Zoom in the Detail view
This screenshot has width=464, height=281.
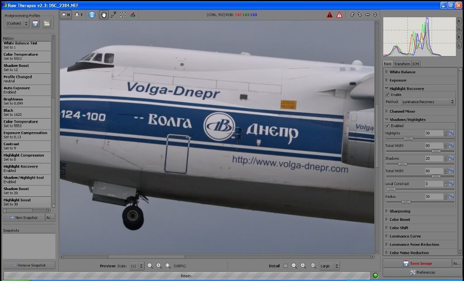303,266
